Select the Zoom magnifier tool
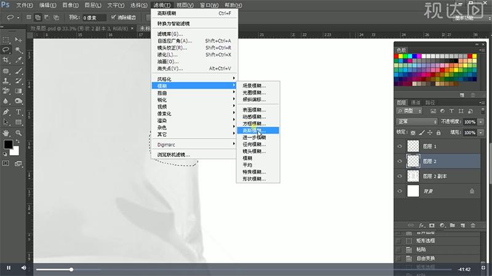The image size is (492, 276). coord(18,132)
